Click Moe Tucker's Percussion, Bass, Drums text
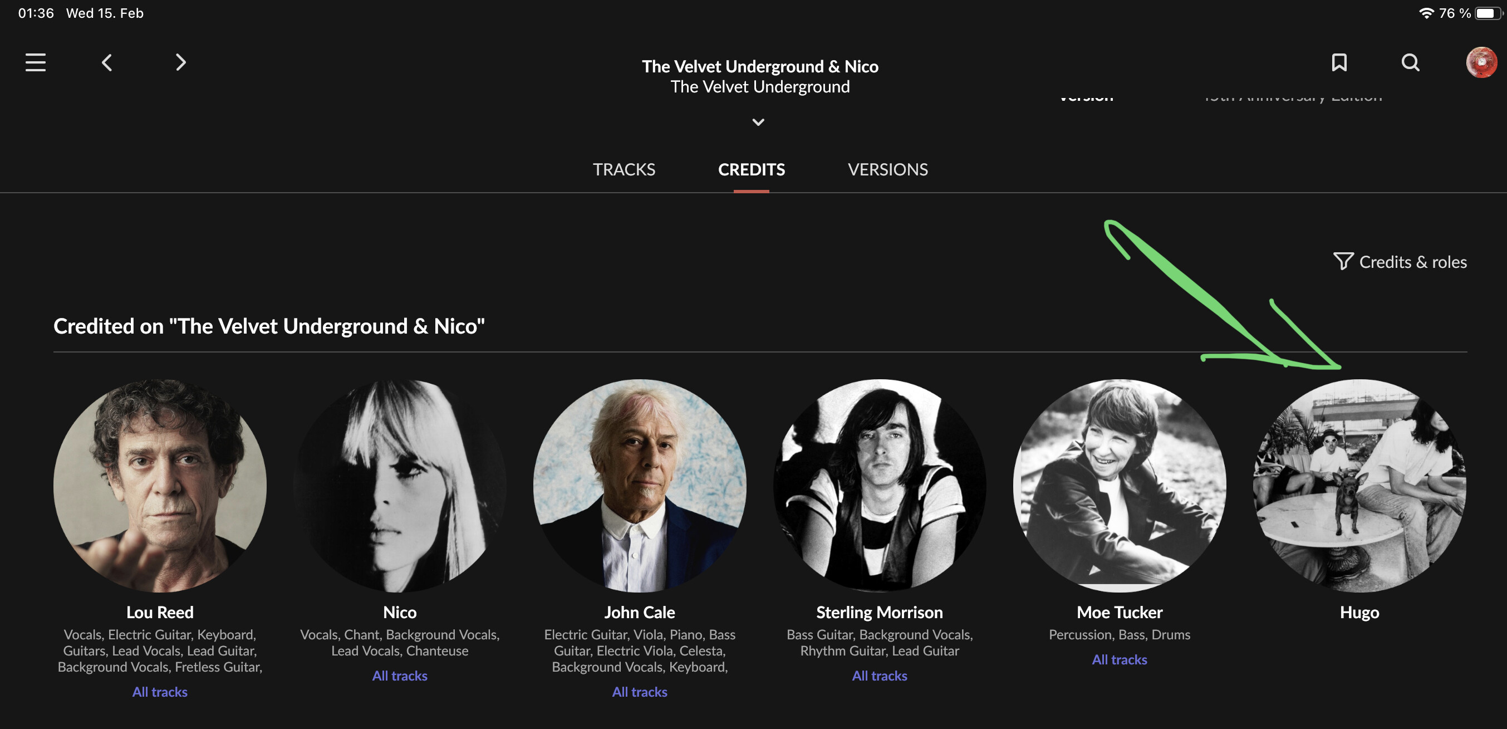This screenshot has height=729, width=1507. coord(1119,634)
